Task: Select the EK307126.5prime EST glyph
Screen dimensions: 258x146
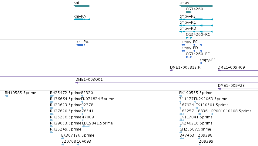Action: pyautogui.click(x=63, y=138)
